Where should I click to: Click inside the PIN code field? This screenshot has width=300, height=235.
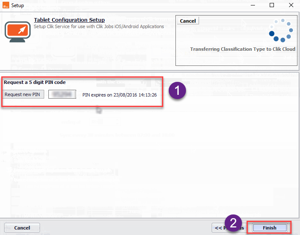tap(62, 94)
